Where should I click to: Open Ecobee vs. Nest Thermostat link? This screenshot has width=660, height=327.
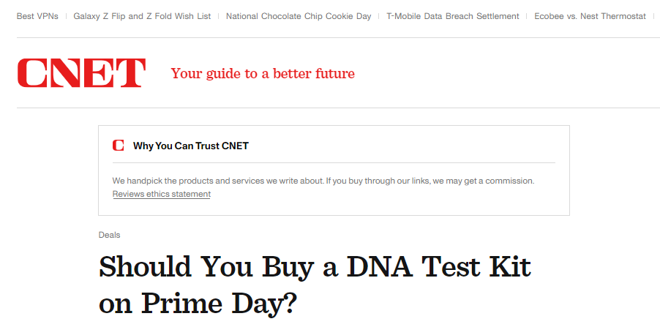(x=589, y=16)
